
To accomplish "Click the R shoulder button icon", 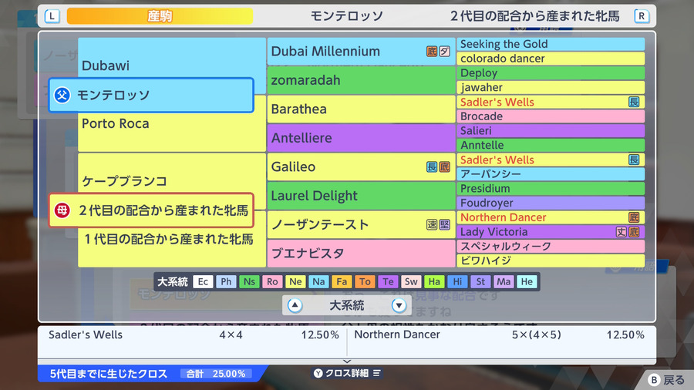I will point(642,16).
